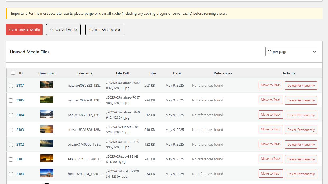This screenshot has height=184, width=328.
Task: Move sea-3121435 image to trash
Action: pyautogui.click(x=271, y=159)
